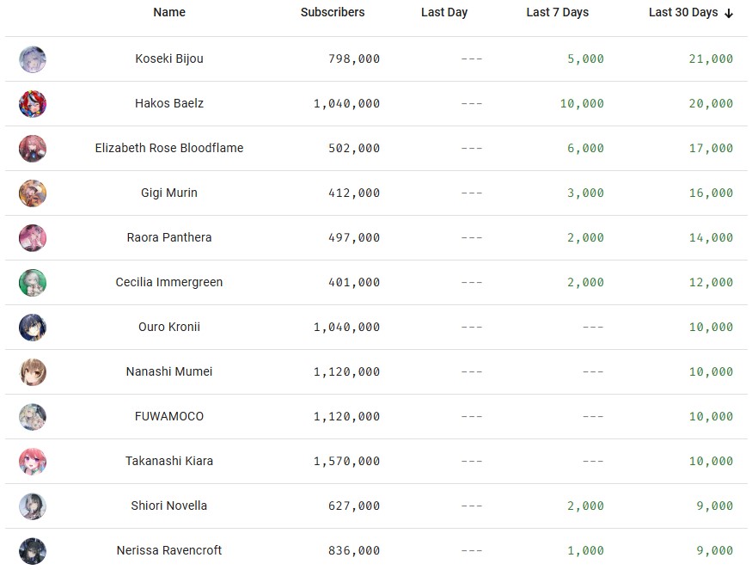Click Hakos Baelz's avatar icon
This screenshot has width=752, height=570.
point(33,104)
